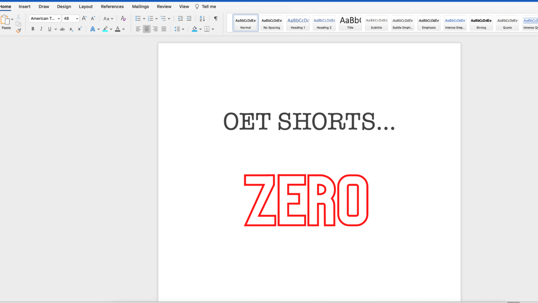This screenshot has width=538, height=303.
Task: Increase paragraph indent
Action: point(189,18)
